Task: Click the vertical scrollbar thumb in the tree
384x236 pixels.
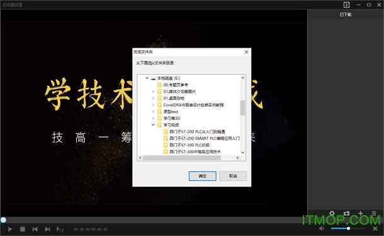Action: coord(243,107)
